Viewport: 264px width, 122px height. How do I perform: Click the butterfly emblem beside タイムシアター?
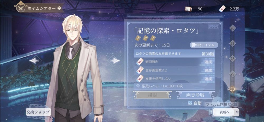21,8
